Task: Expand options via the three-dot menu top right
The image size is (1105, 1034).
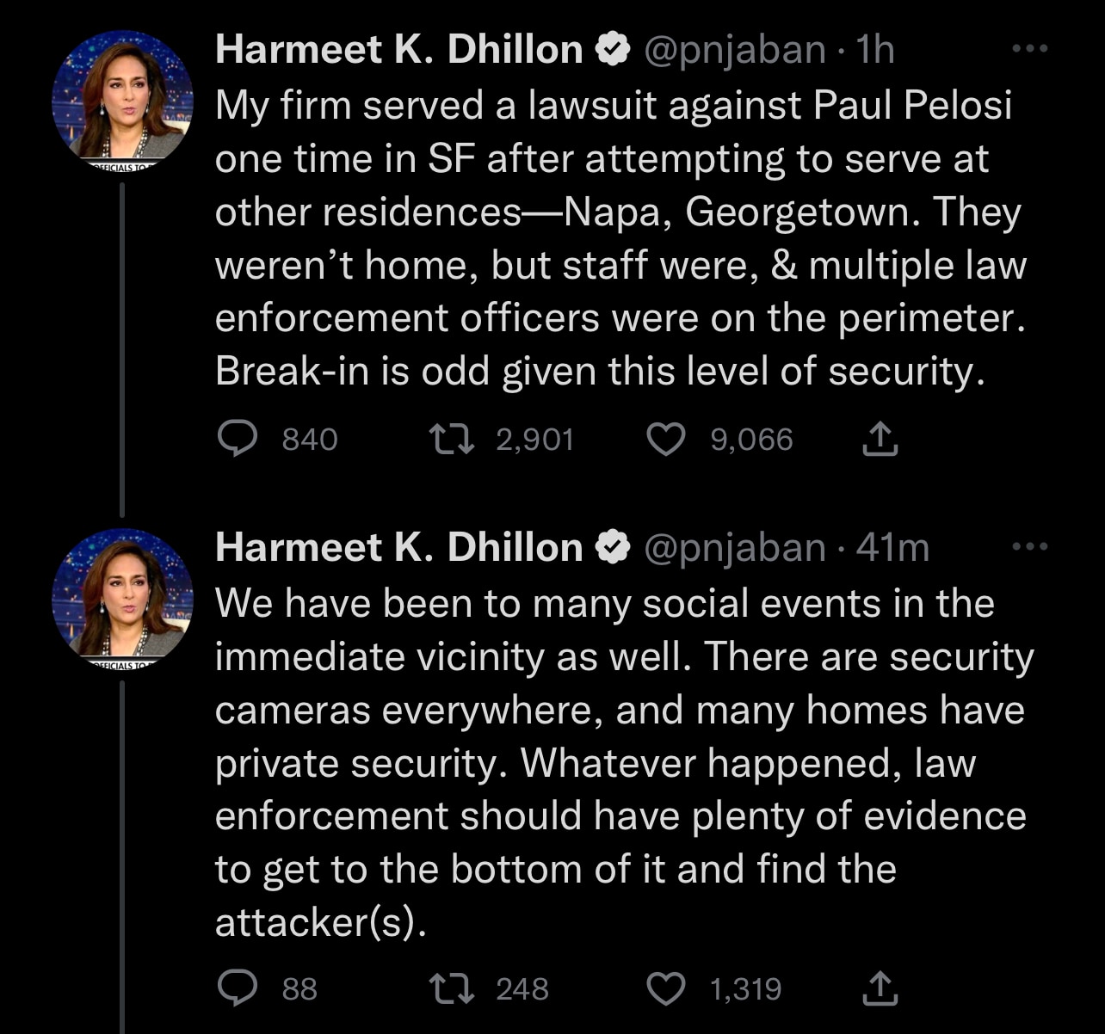Action: (1030, 48)
